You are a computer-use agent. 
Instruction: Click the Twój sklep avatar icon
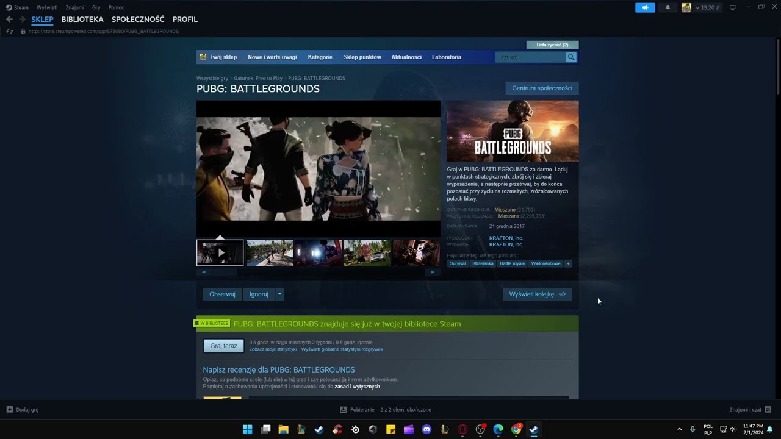(x=203, y=57)
